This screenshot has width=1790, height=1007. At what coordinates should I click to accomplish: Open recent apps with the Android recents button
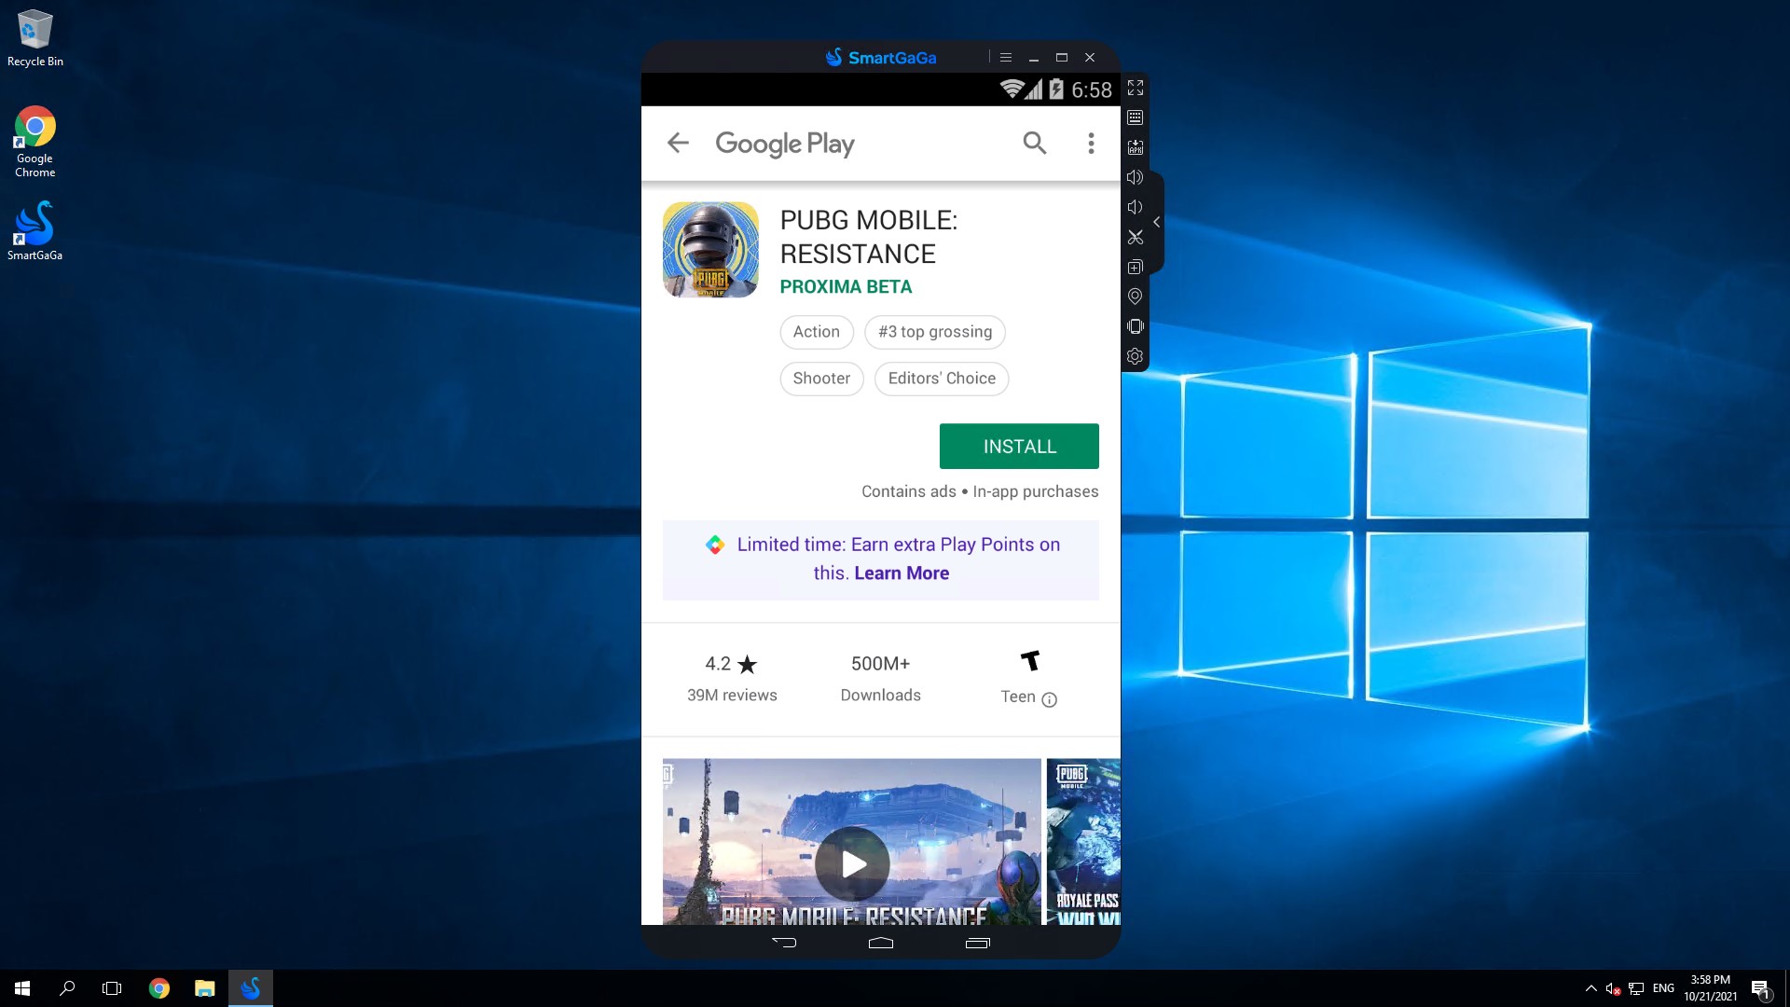point(978,943)
